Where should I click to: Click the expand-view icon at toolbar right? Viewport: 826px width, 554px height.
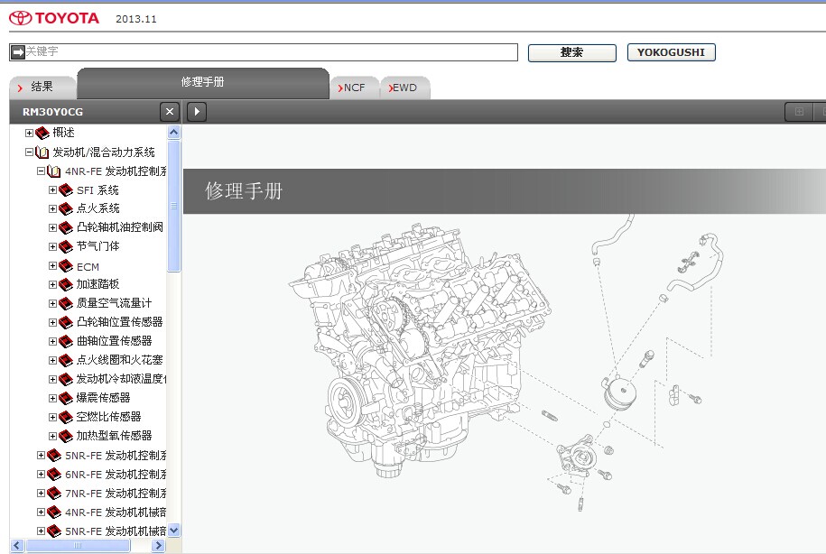coord(799,112)
